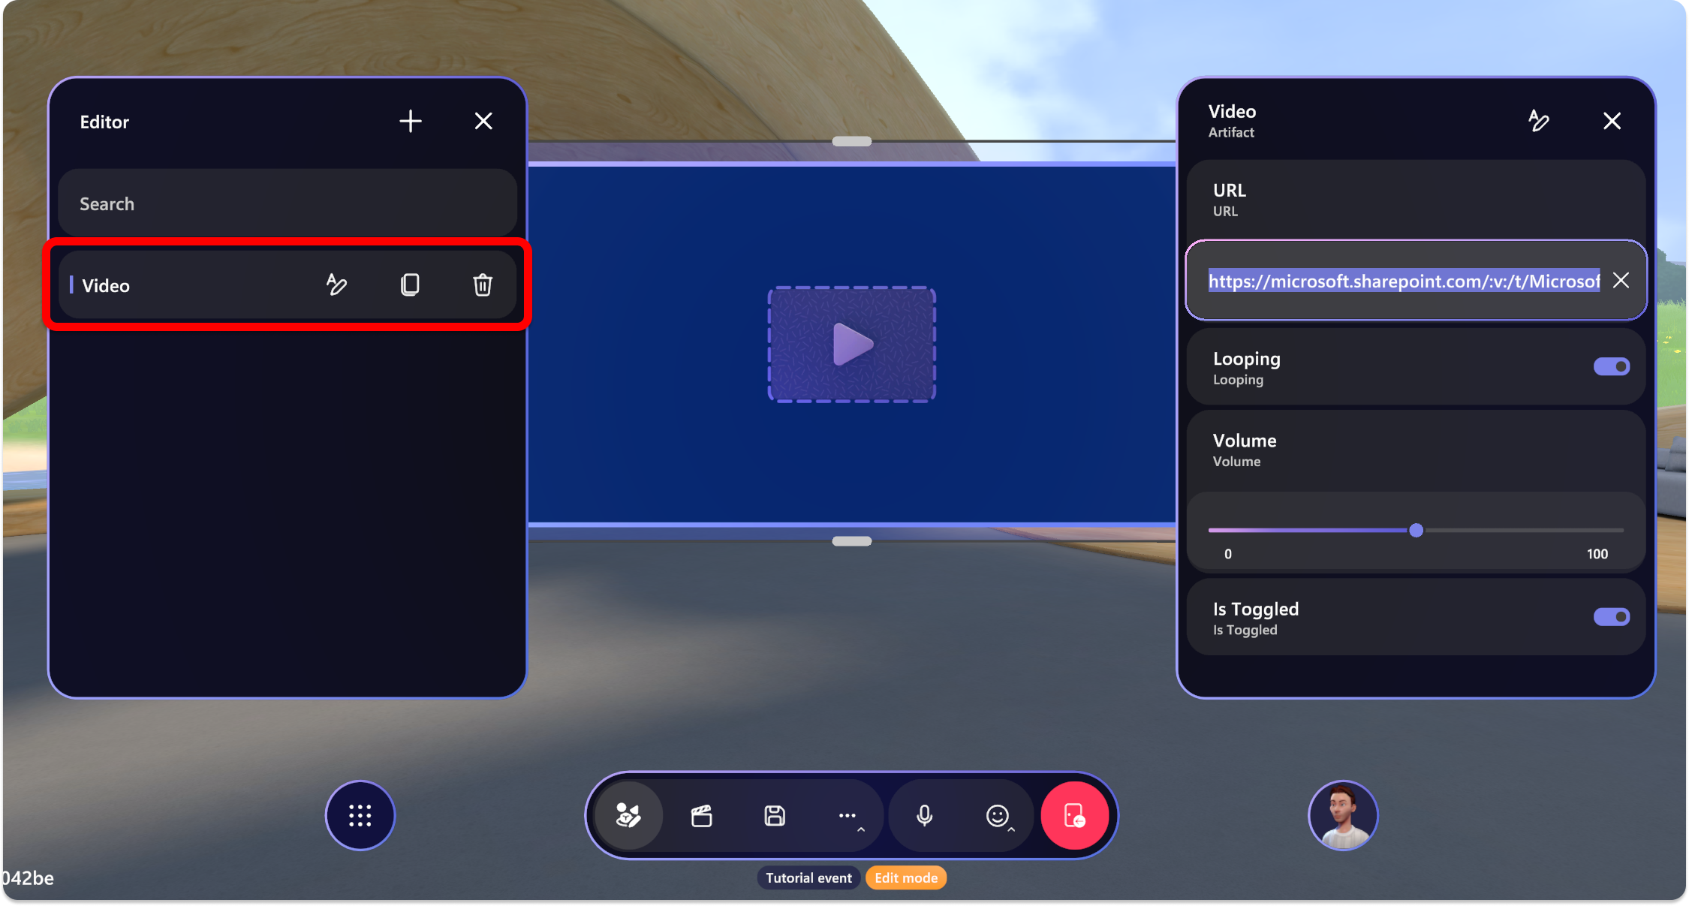Toggle the Is Toggled switch in artifact panel
This screenshot has height=906, width=1689.
(x=1612, y=618)
